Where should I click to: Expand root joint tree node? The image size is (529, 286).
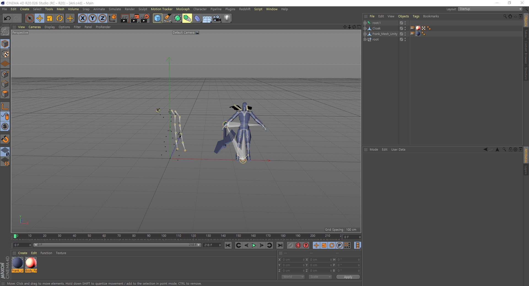pos(365,39)
